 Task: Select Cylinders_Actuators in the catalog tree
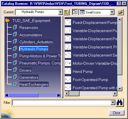(x=36, y=42)
